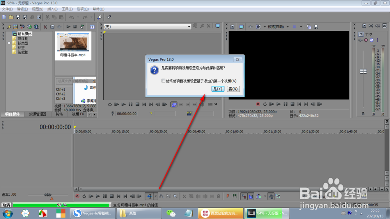The width and height of the screenshot is (390, 219).
Task: Check the always match first video option
Action: pos(163,81)
